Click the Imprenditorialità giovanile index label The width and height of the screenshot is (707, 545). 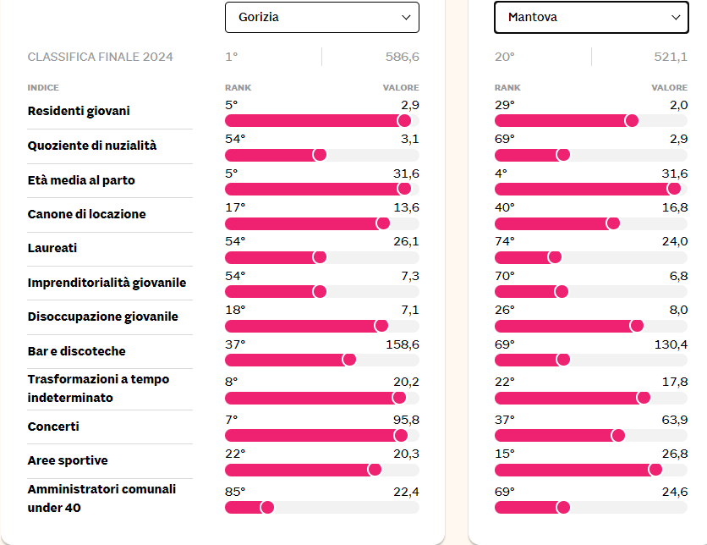[x=107, y=283]
